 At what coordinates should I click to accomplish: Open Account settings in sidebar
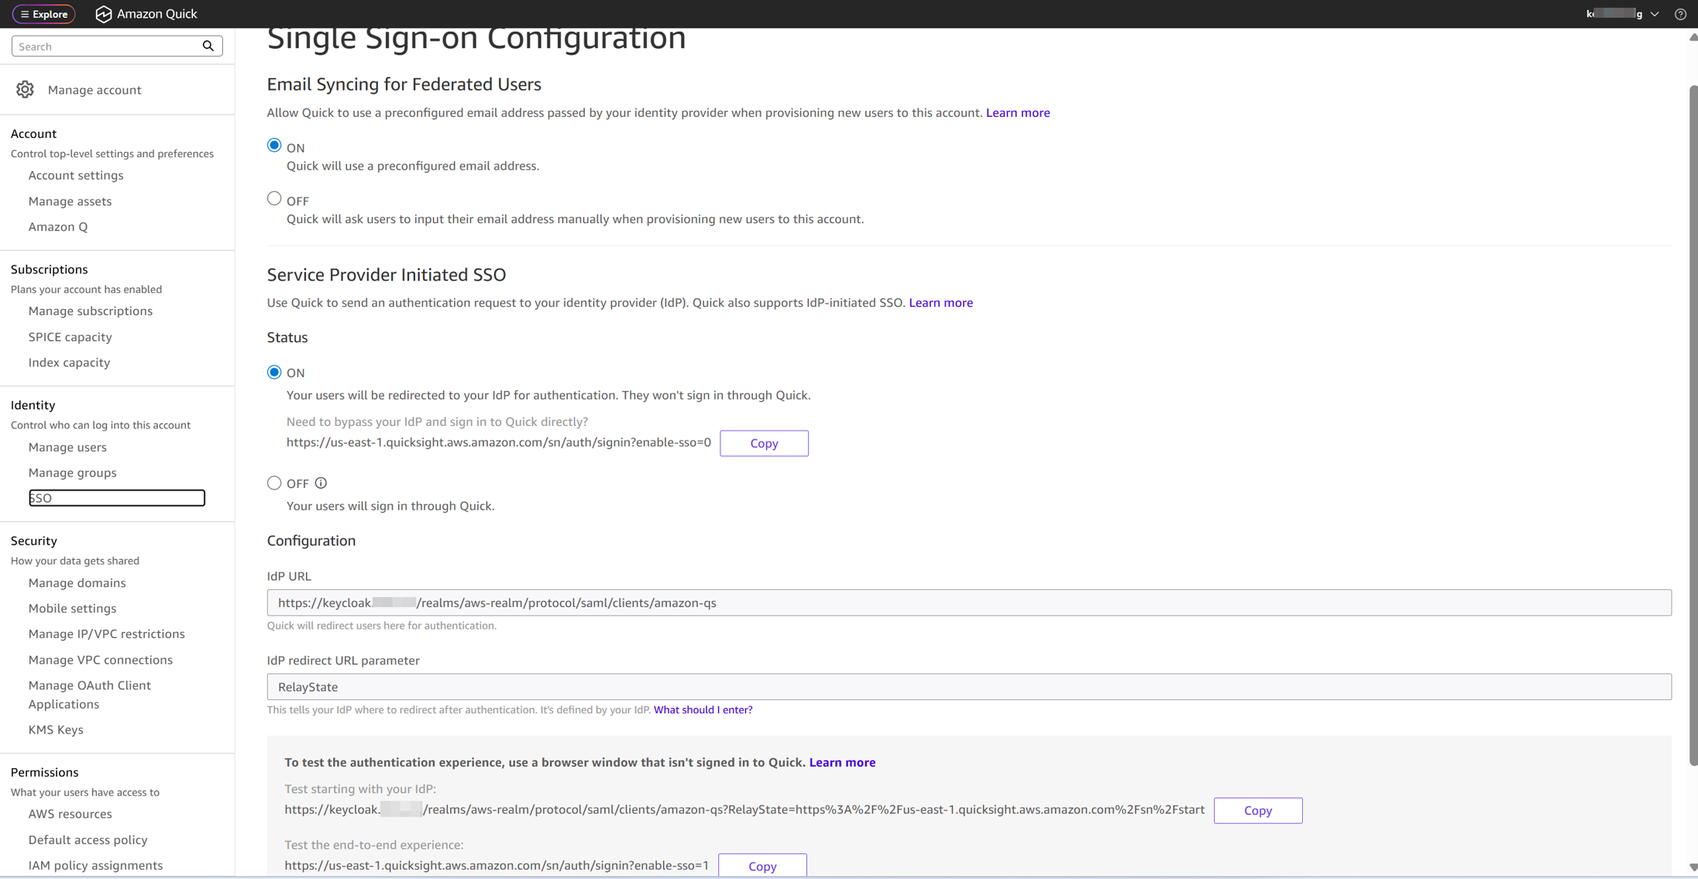pos(76,175)
